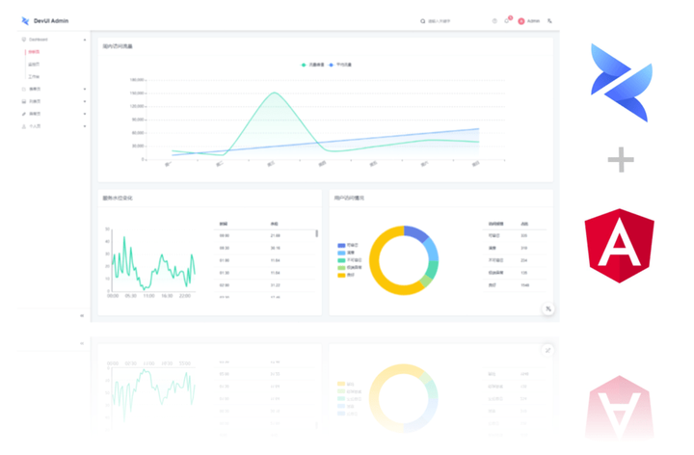This screenshot has width=694, height=455.
Task: Click the teal segment of donut chart
Action: click(433, 269)
